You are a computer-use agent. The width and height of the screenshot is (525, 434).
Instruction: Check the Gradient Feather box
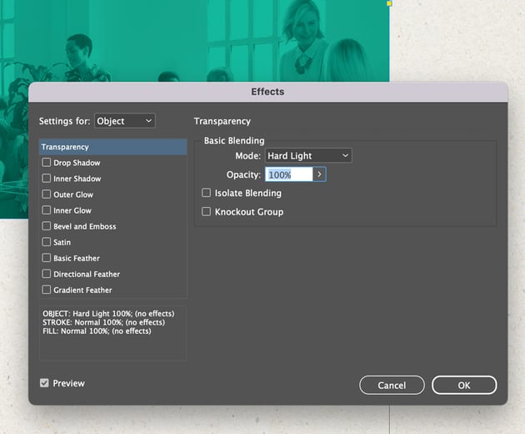(x=47, y=290)
